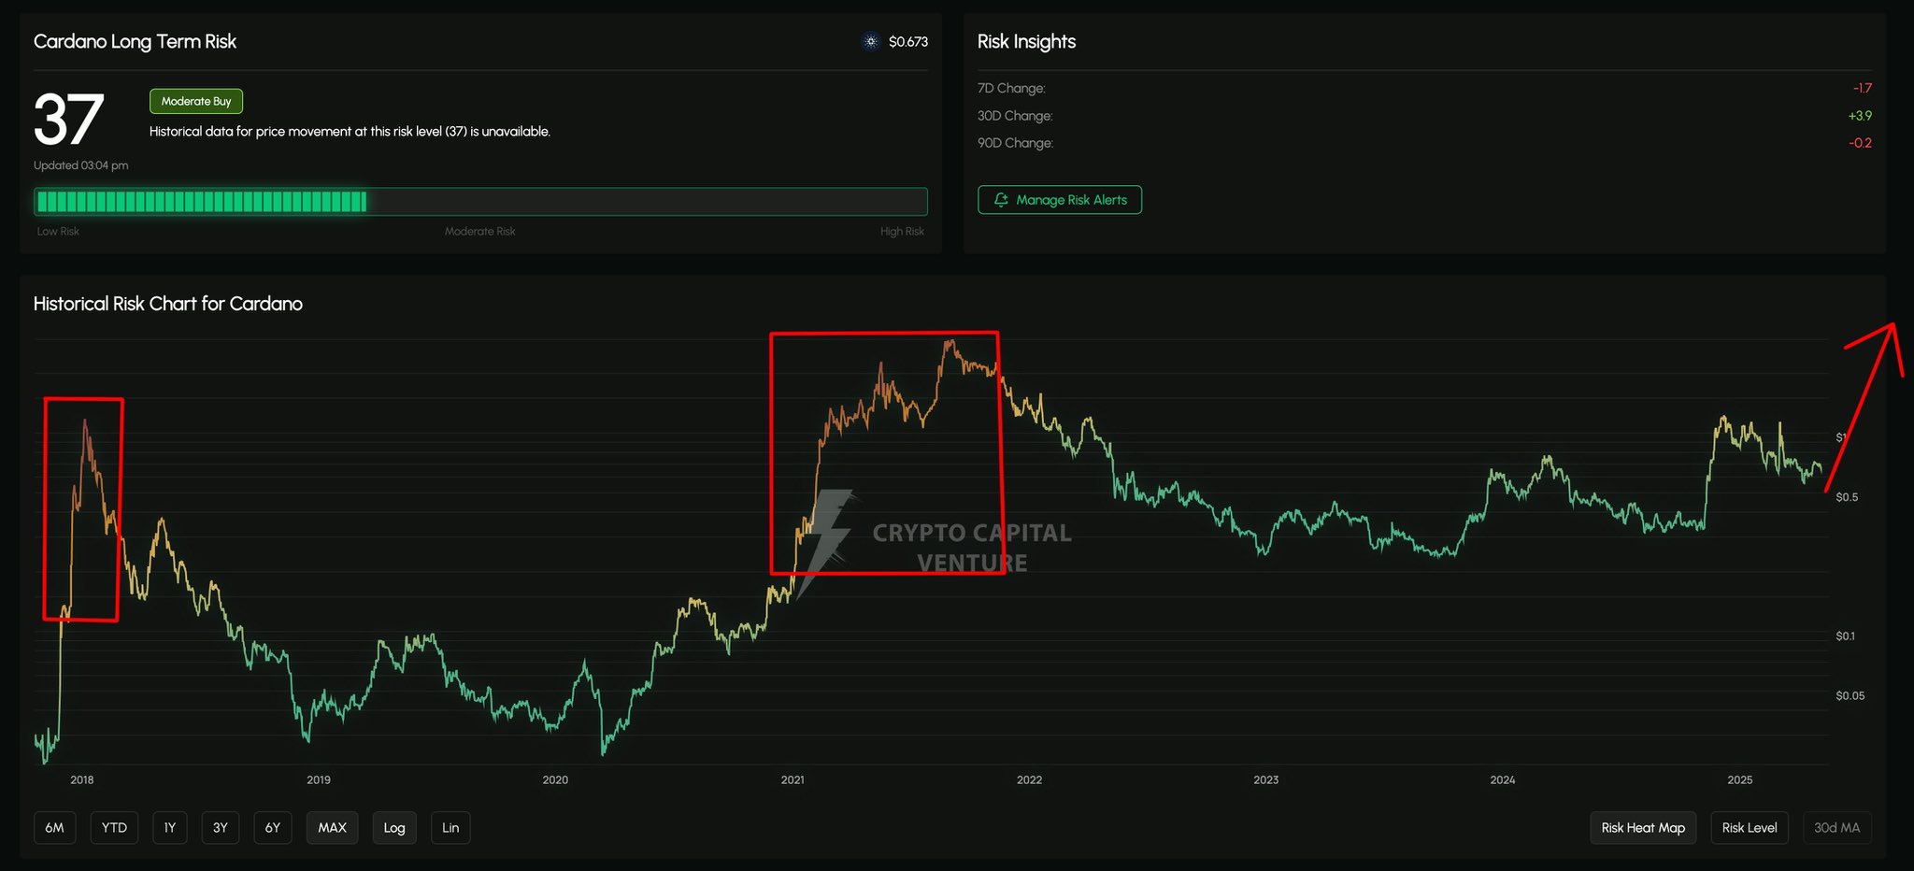Open Manage Risk Alerts

pos(1059,200)
